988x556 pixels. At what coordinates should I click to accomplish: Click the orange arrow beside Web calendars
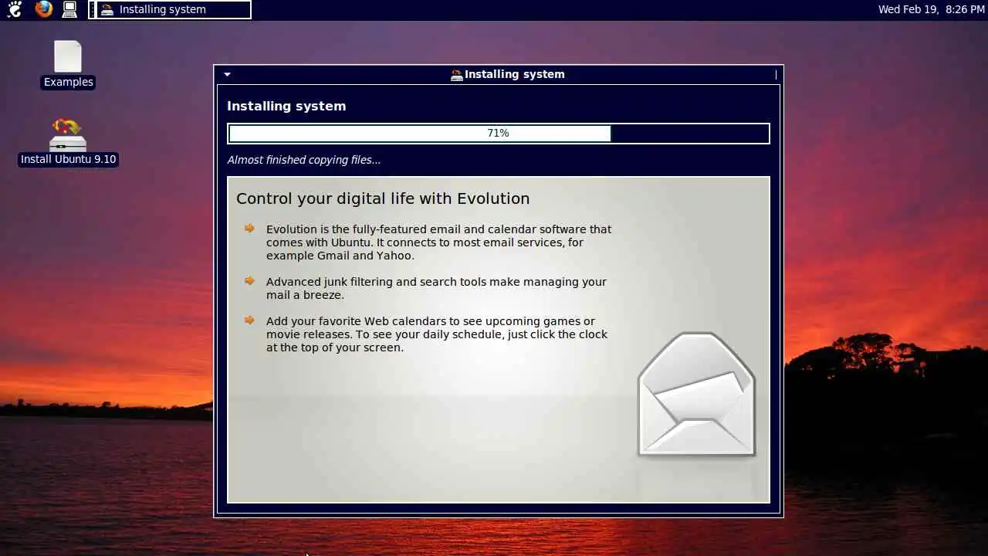pyautogui.click(x=249, y=320)
